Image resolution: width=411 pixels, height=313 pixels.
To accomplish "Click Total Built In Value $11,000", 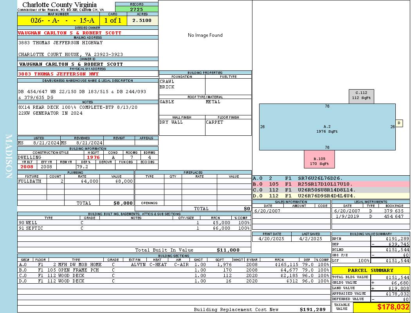I will pos(228,250).
